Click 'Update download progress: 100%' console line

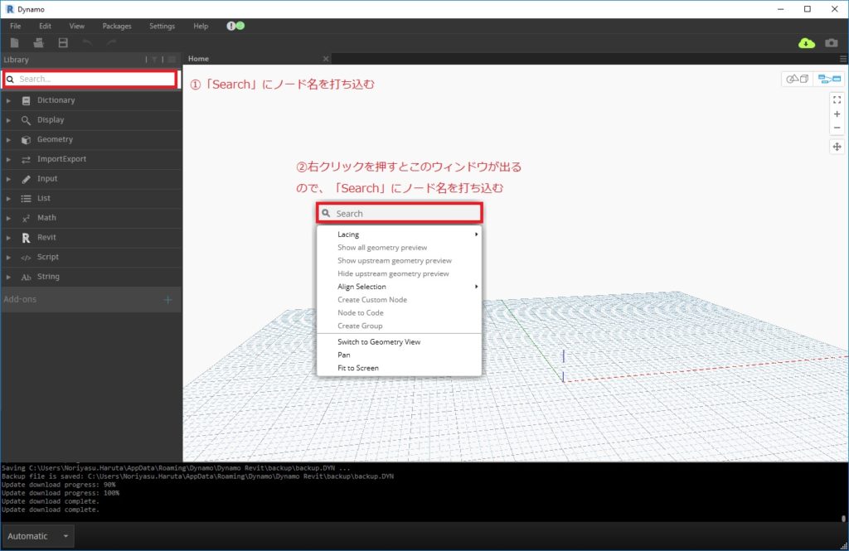(x=60, y=493)
